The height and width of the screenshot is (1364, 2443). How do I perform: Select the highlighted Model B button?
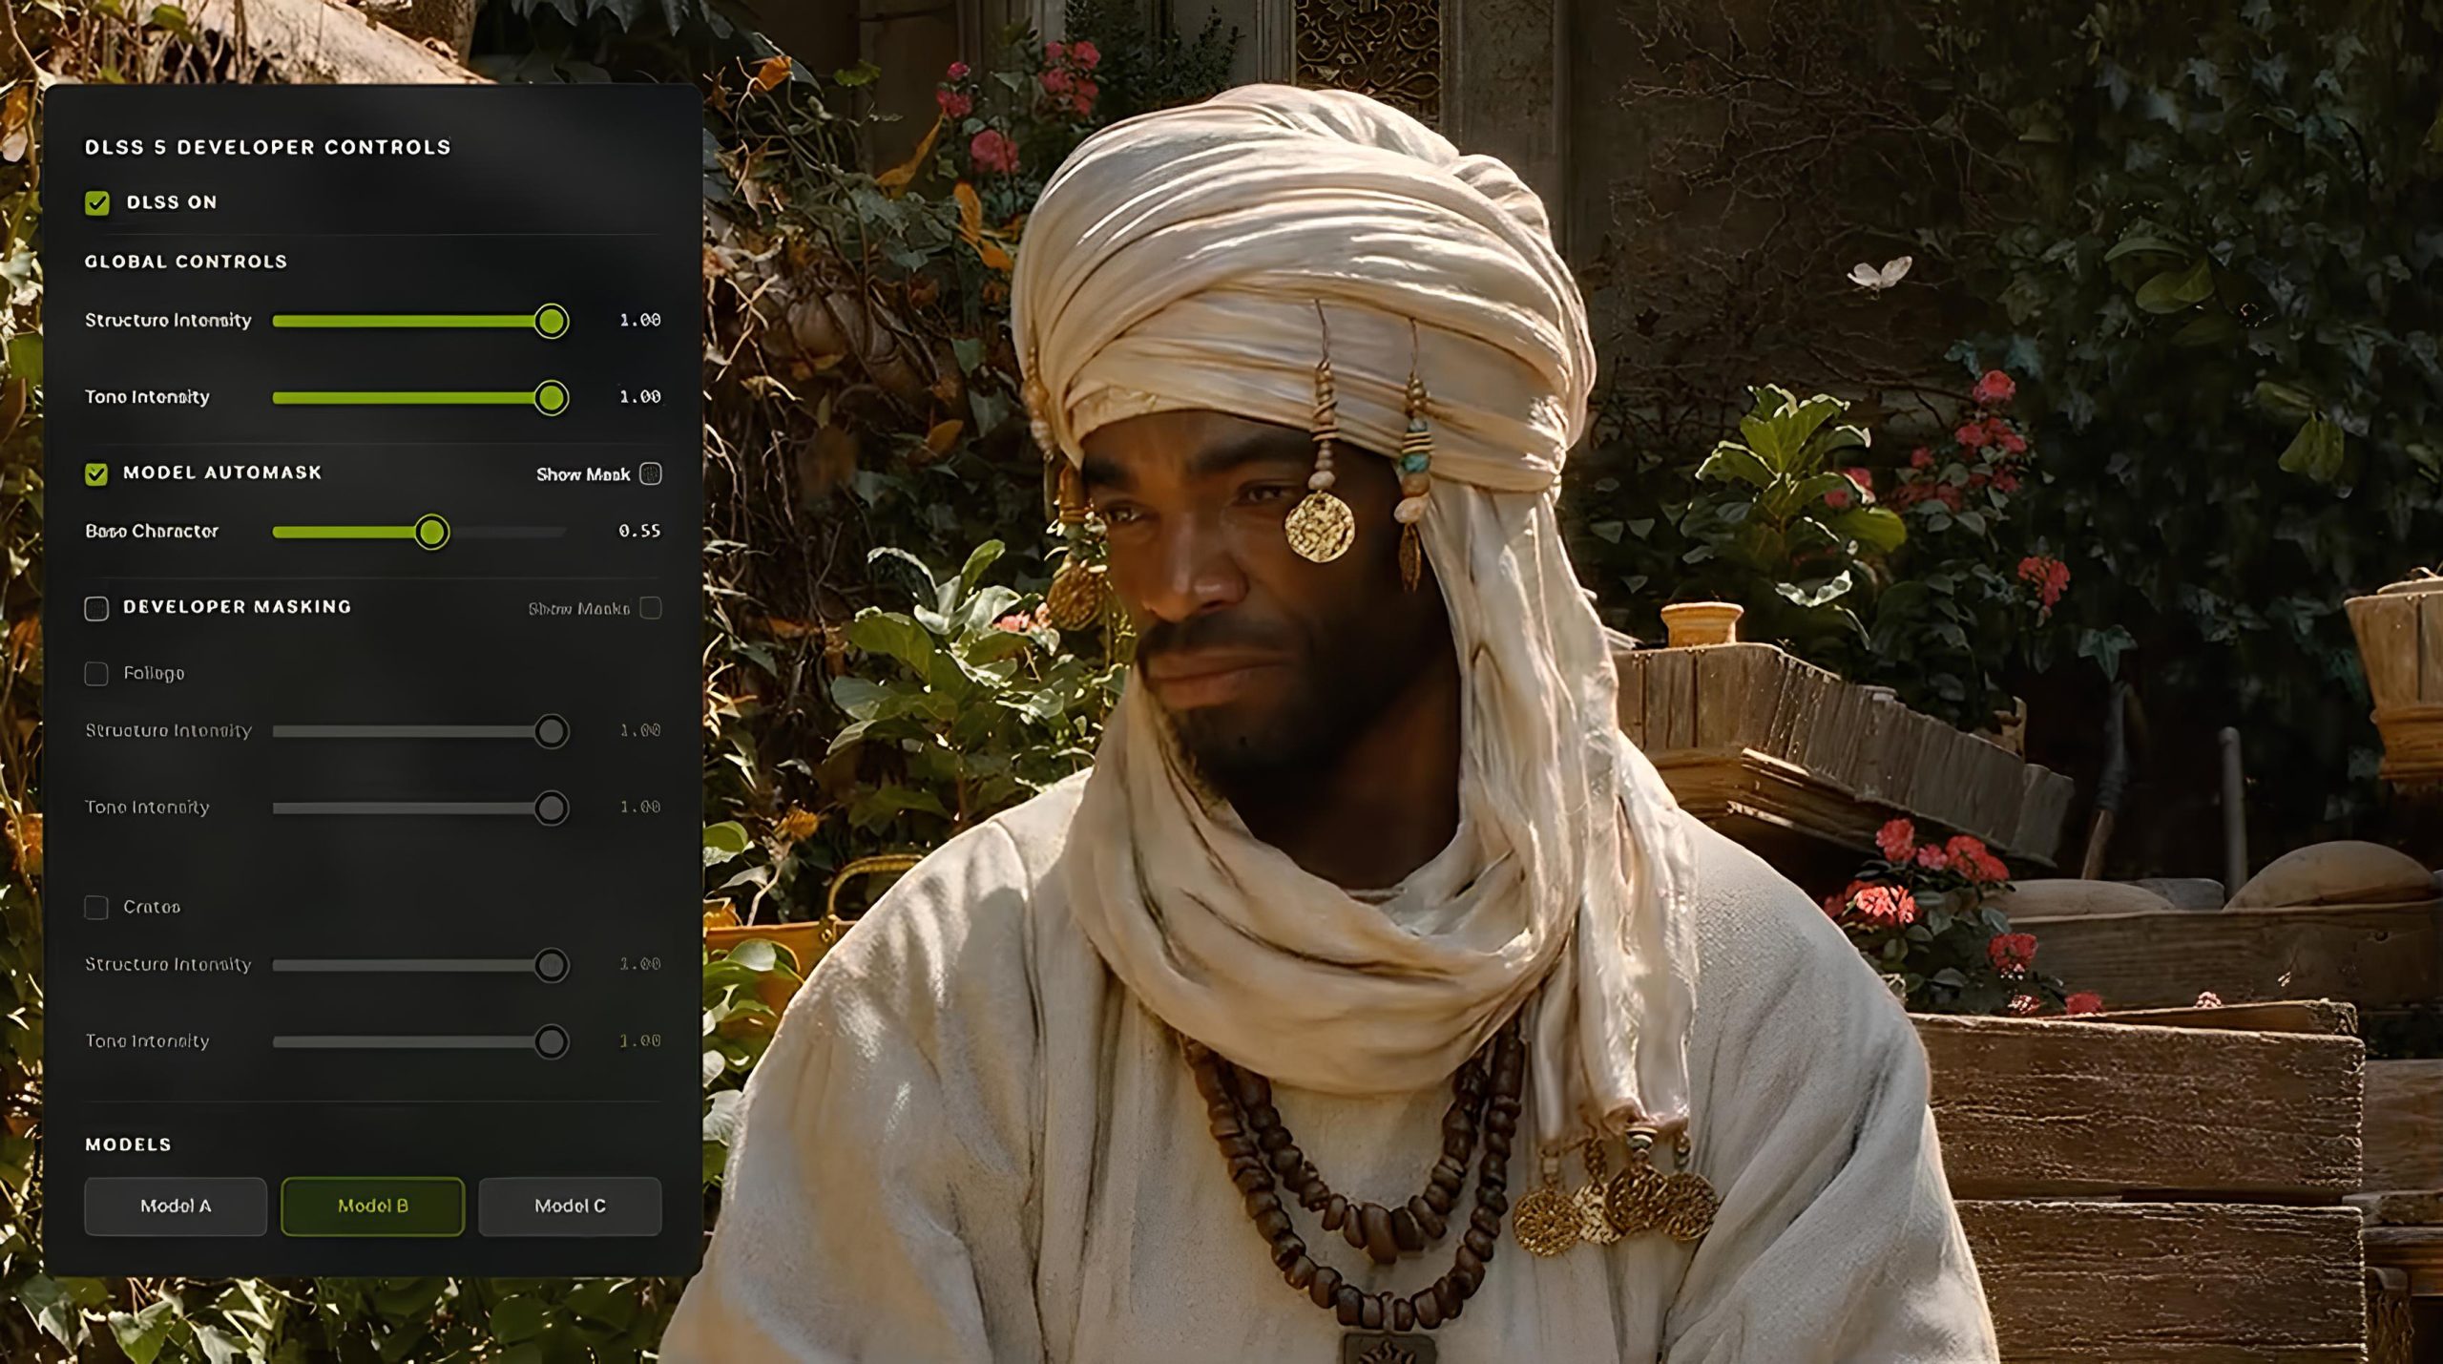(373, 1207)
